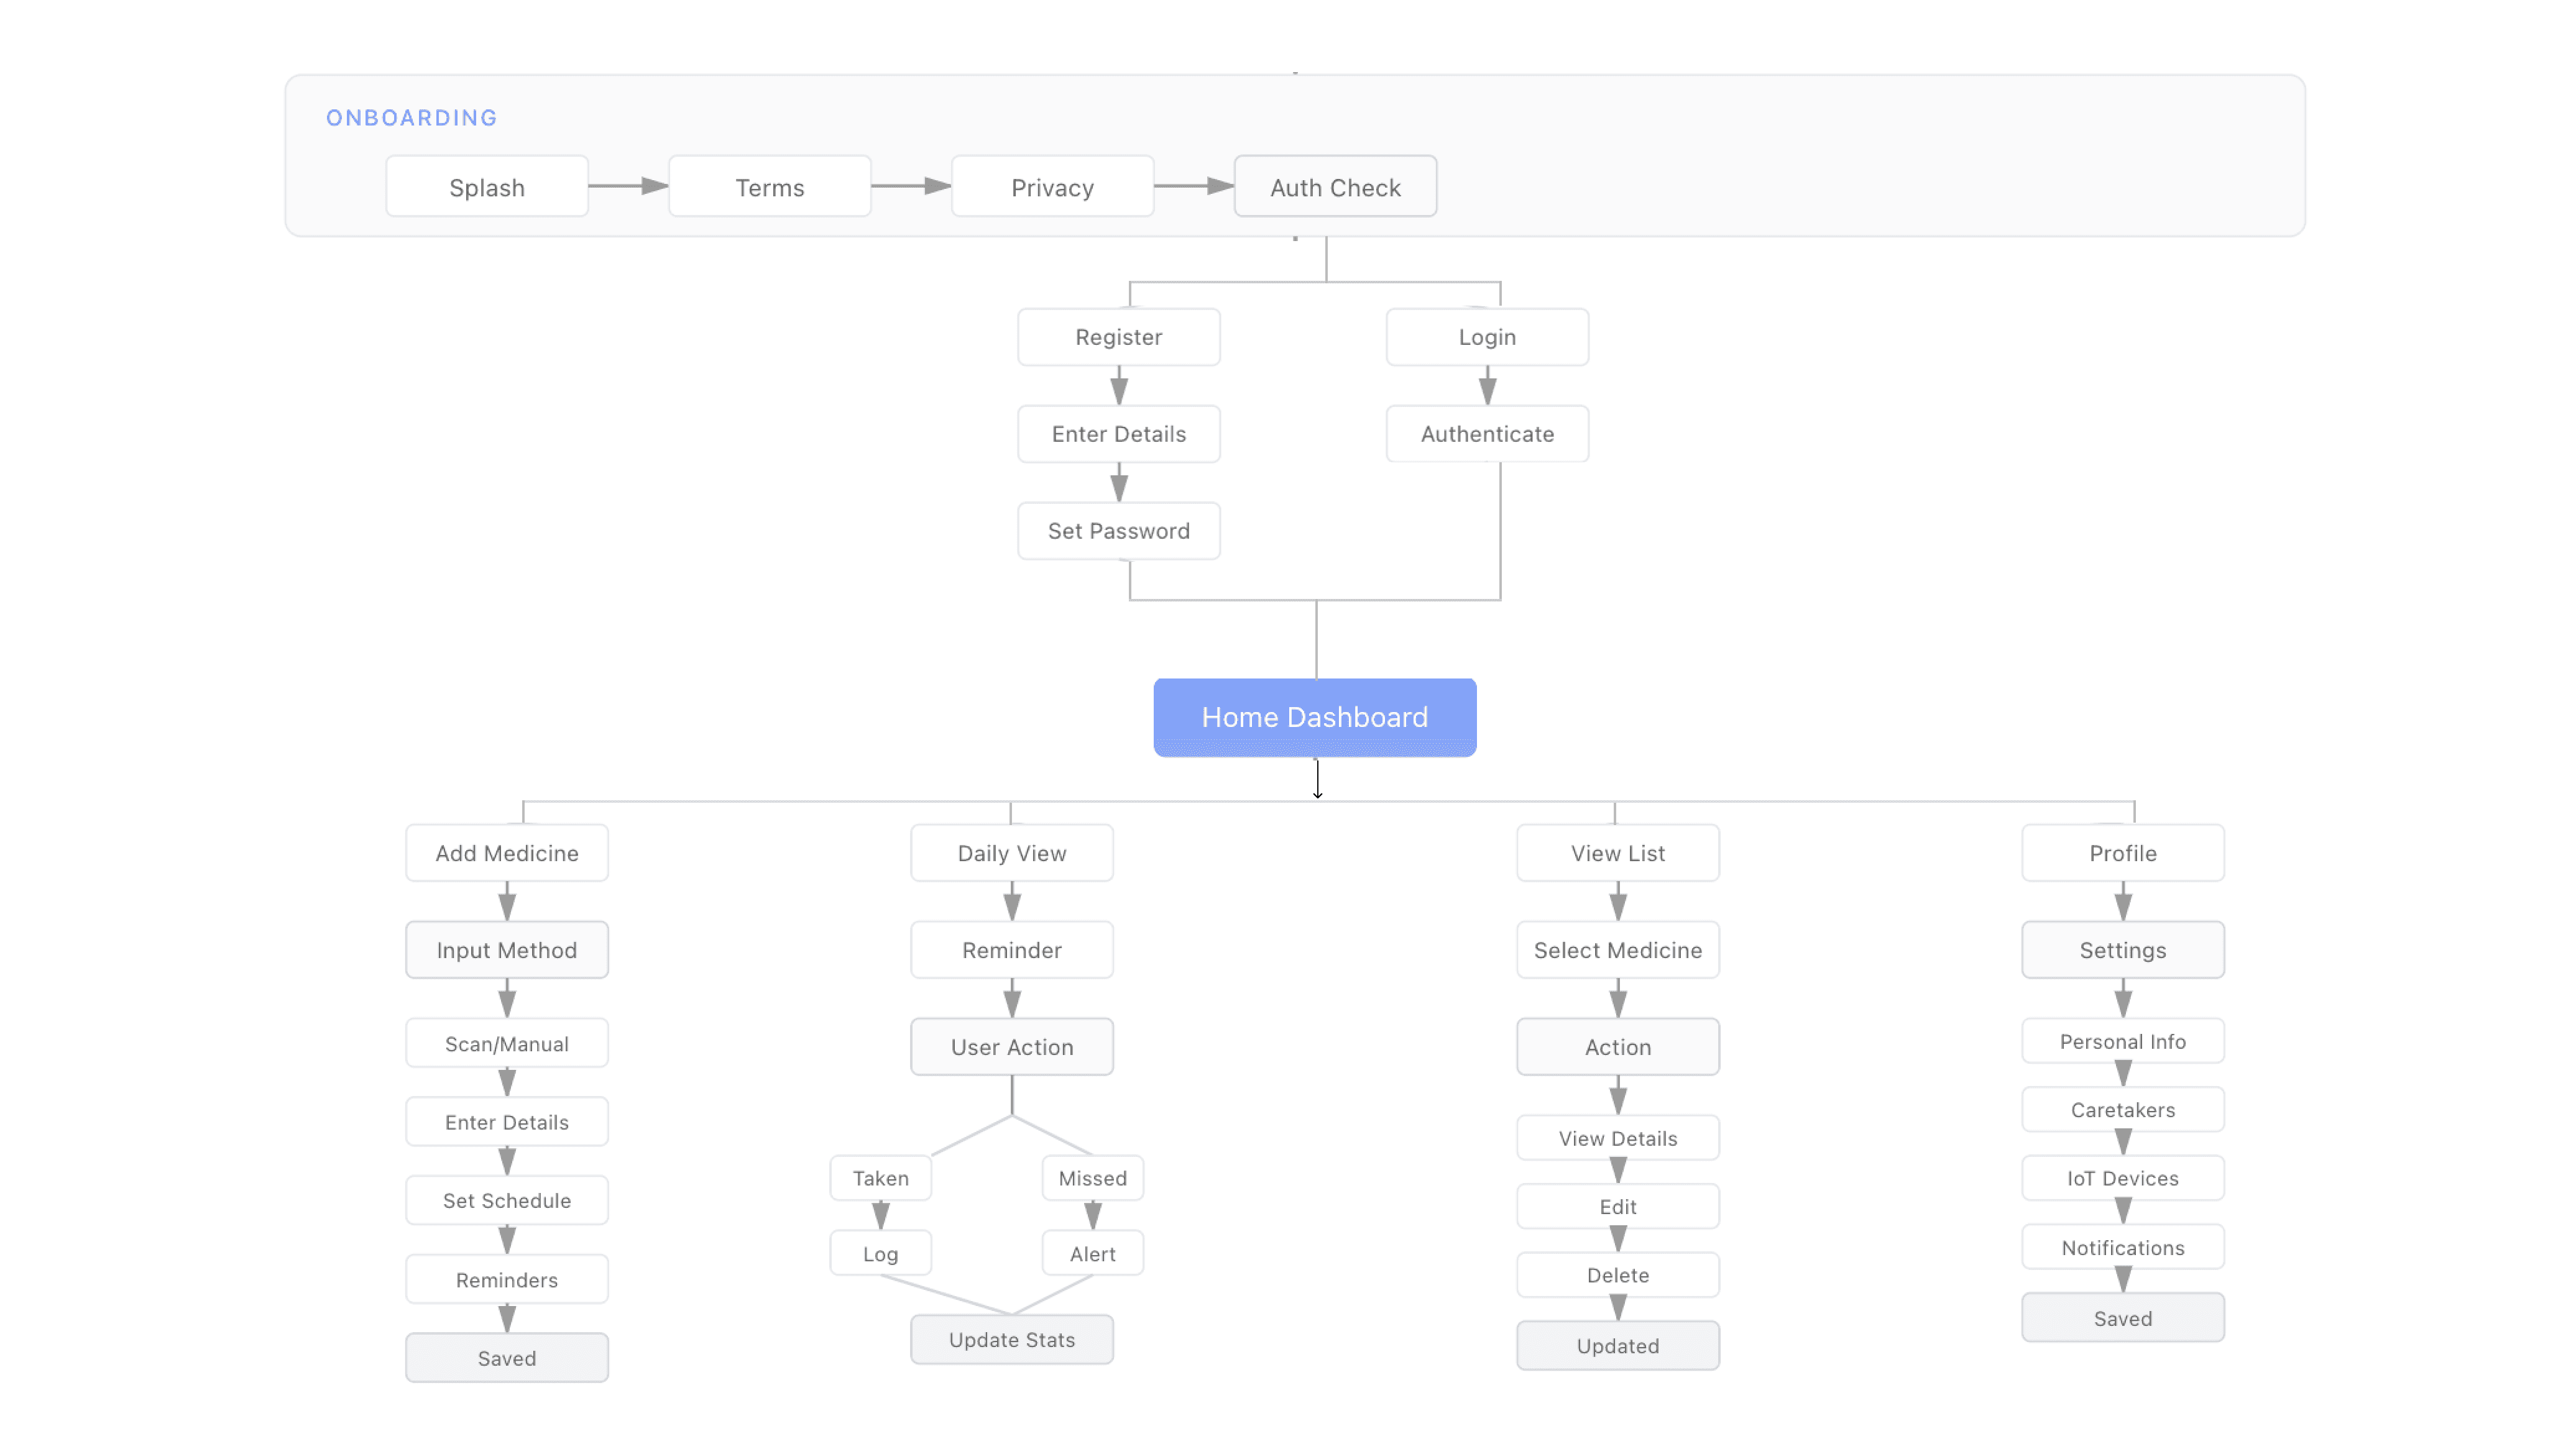Click the Input Method box
This screenshot has height=1439, width=2576.
click(507, 949)
